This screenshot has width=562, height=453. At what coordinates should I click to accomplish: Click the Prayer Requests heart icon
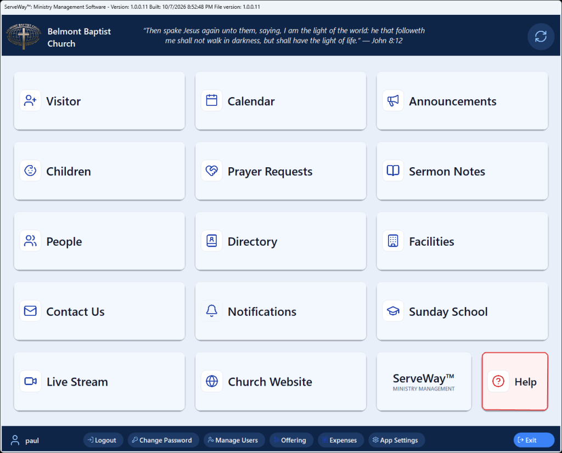tap(211, 171)
